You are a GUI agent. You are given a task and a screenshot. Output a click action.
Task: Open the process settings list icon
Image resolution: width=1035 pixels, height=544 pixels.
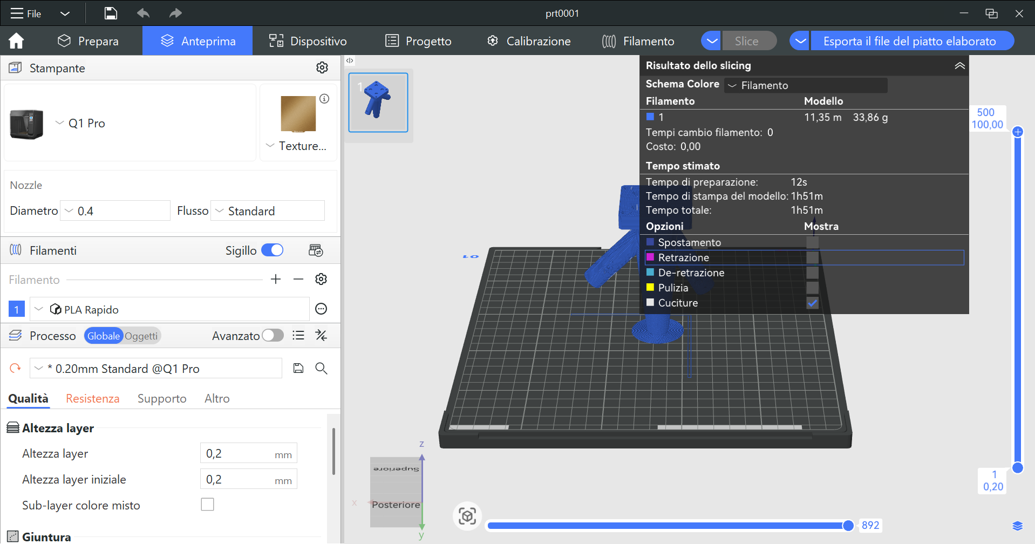coord(298,336)
